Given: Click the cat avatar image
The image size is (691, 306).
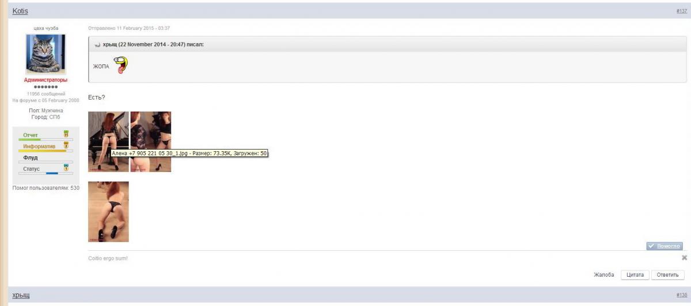Looking at the screenshot, I should pyautogui.click(x=45, y=53).
